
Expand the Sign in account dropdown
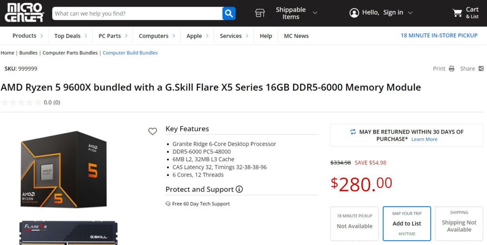point(410,13)
